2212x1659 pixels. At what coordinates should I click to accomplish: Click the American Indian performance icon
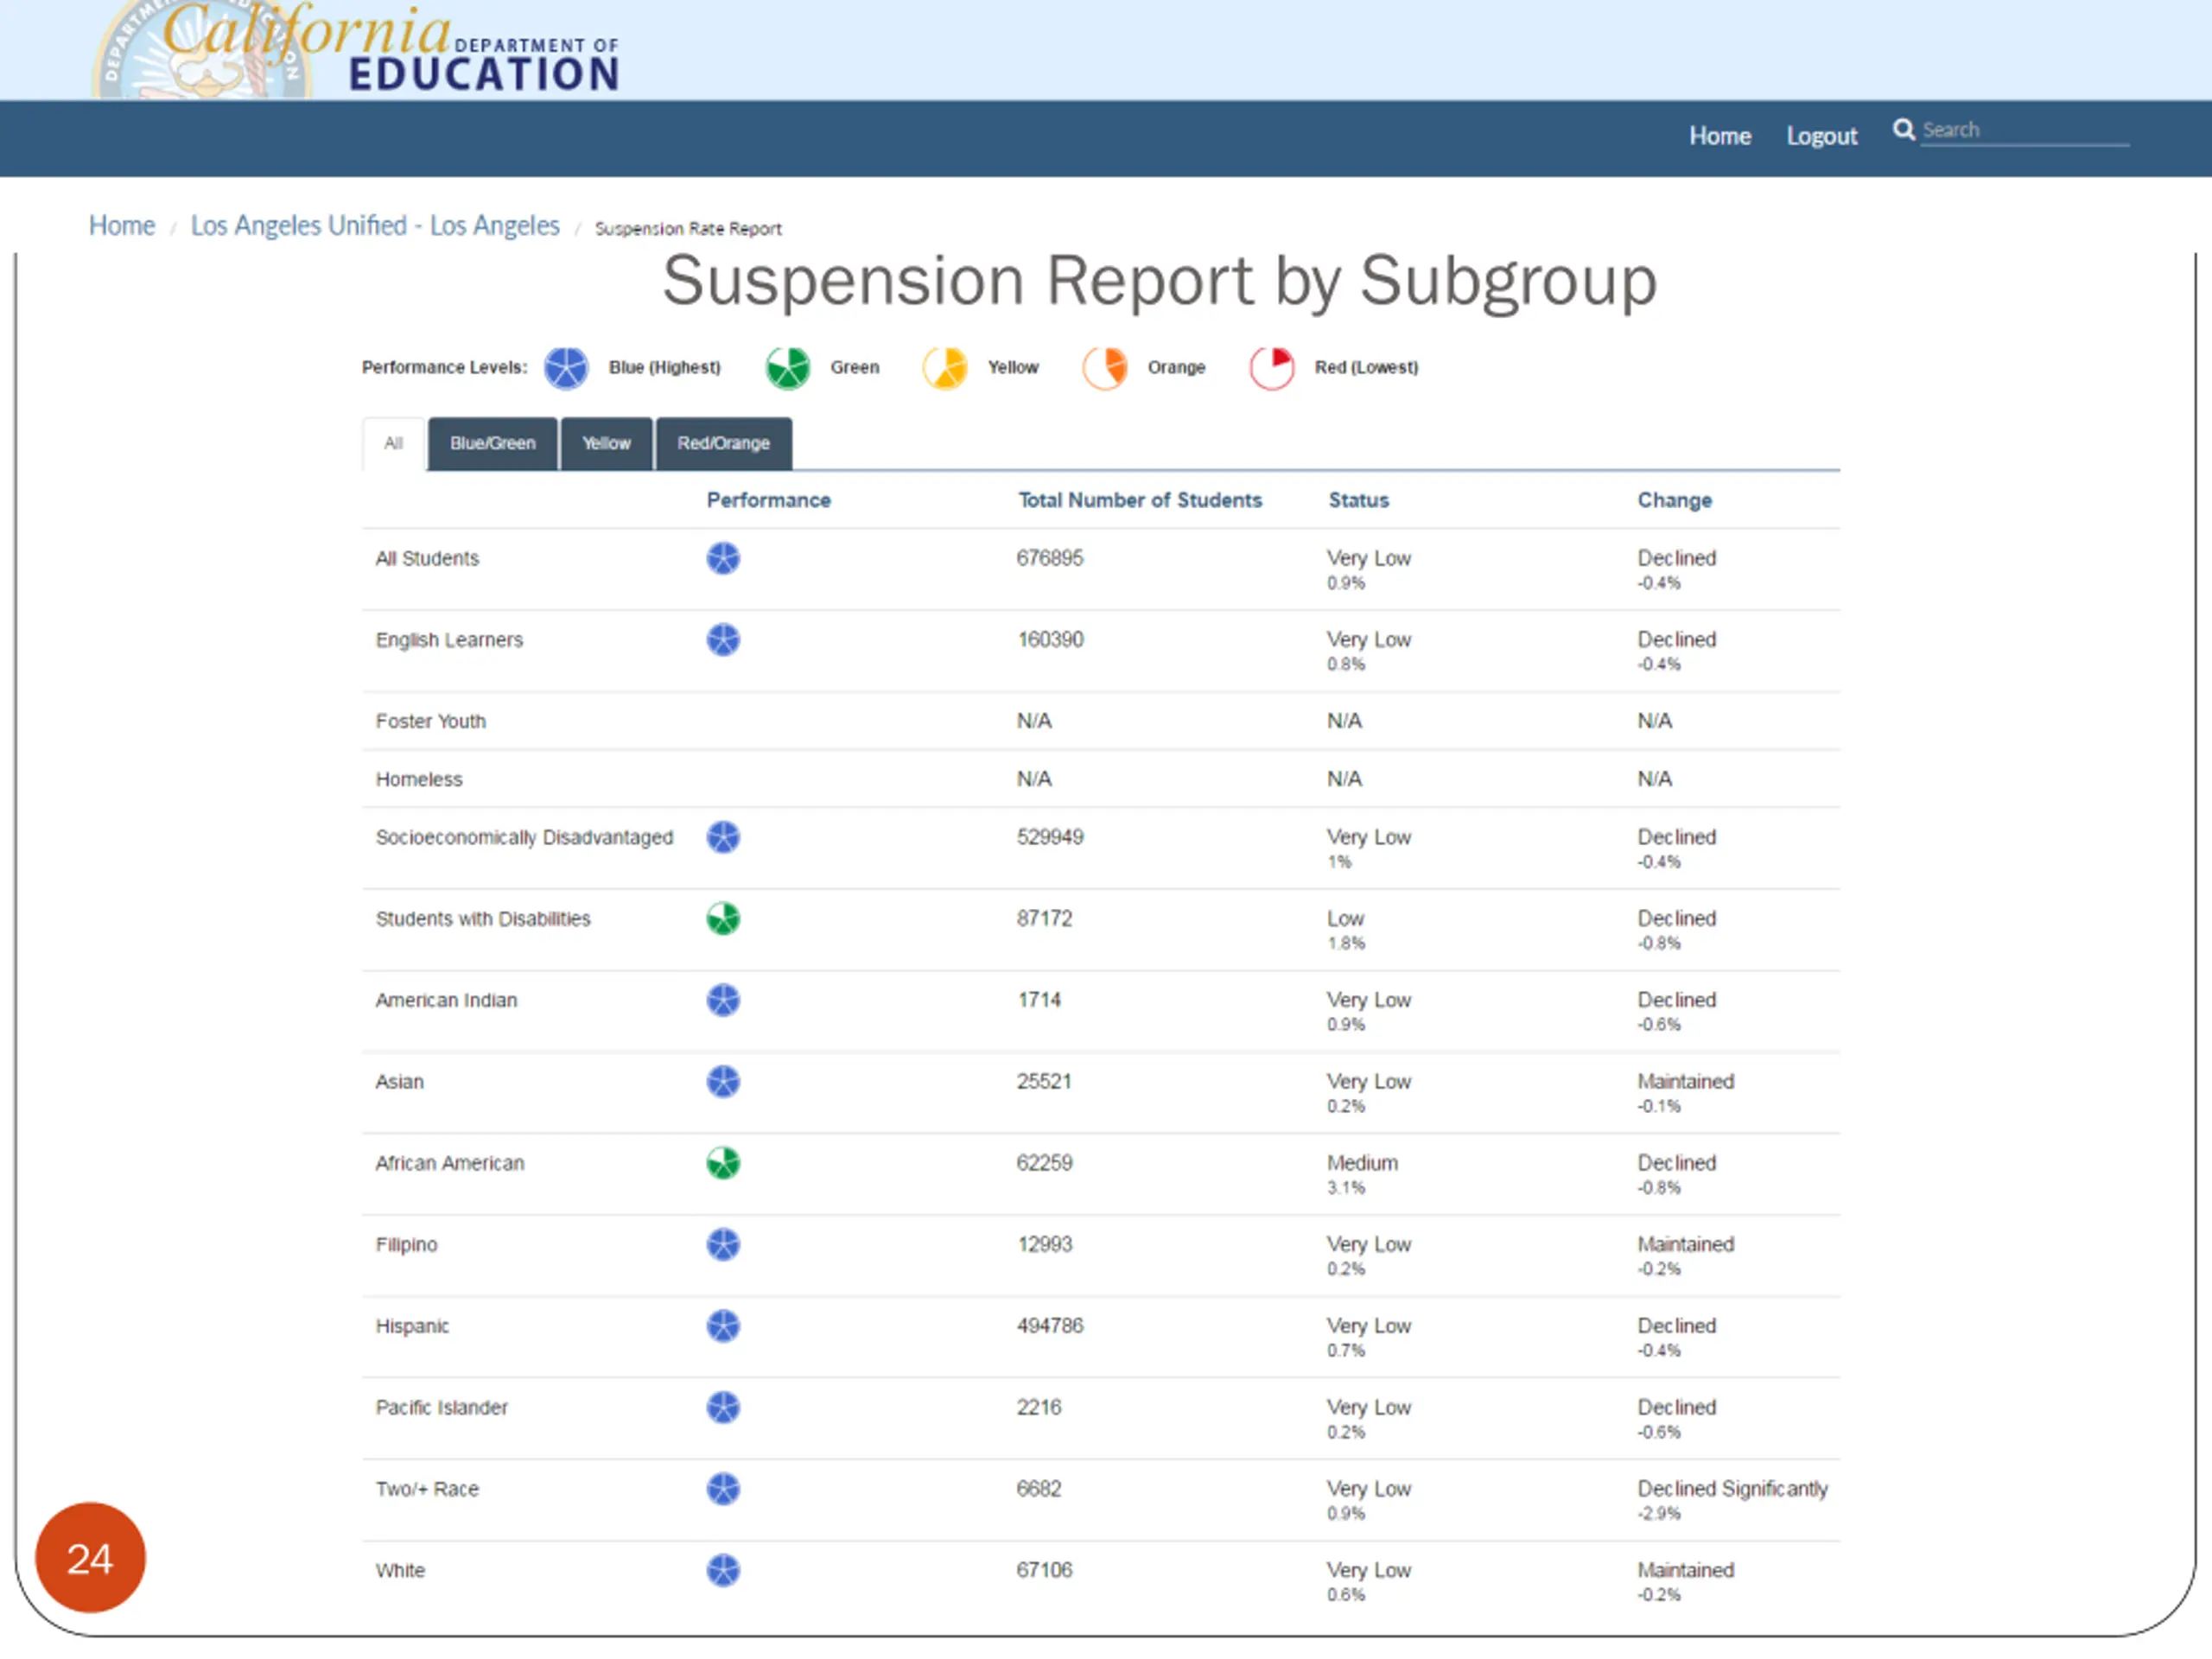pyautogui.click(x=723, y=1000)
